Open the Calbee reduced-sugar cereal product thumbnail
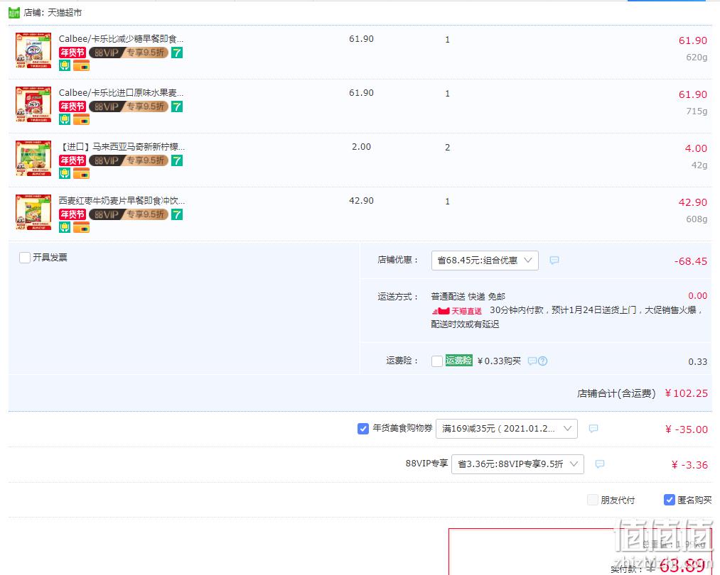This screenshot has width=720, height=575. coord(33,50)
